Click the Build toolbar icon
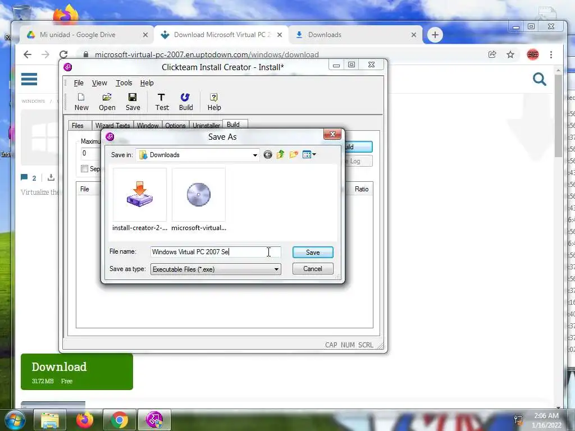 pos(185,102)
